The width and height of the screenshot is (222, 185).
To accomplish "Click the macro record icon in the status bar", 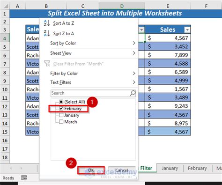I will point(24,178).
